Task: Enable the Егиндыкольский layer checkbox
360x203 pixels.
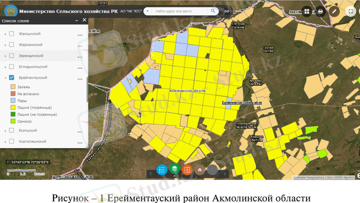Action: pyautogui.click(x=12, y=67)
